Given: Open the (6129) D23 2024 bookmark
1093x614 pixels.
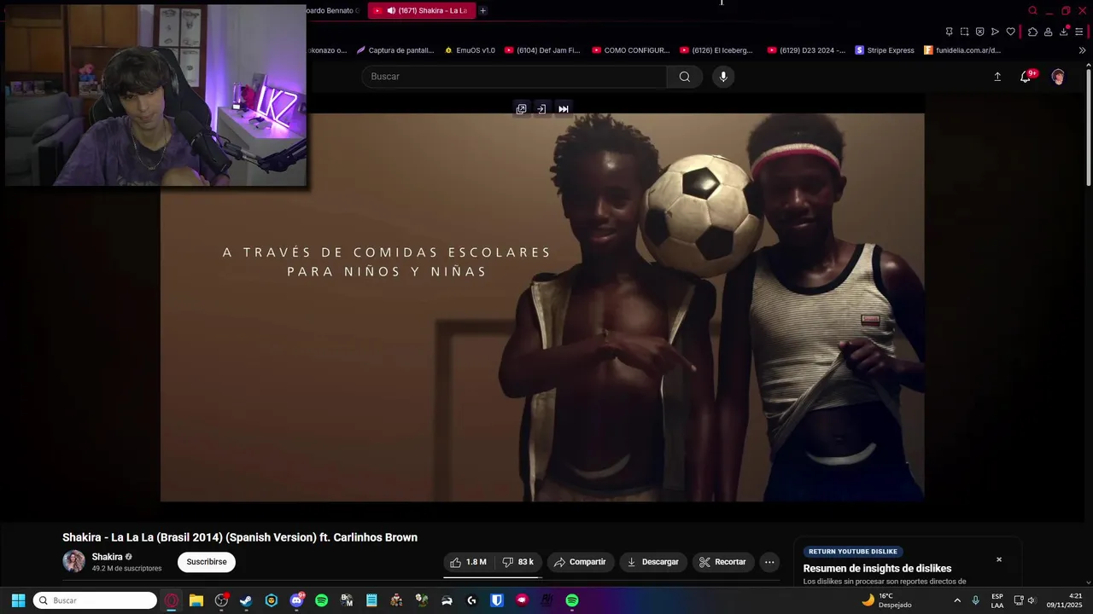Looking at the screenshot, I should [x=807, y=50].
